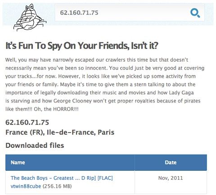
Task: Open The Beach Boys Greatest torrent link
Action: click(62, 178)
